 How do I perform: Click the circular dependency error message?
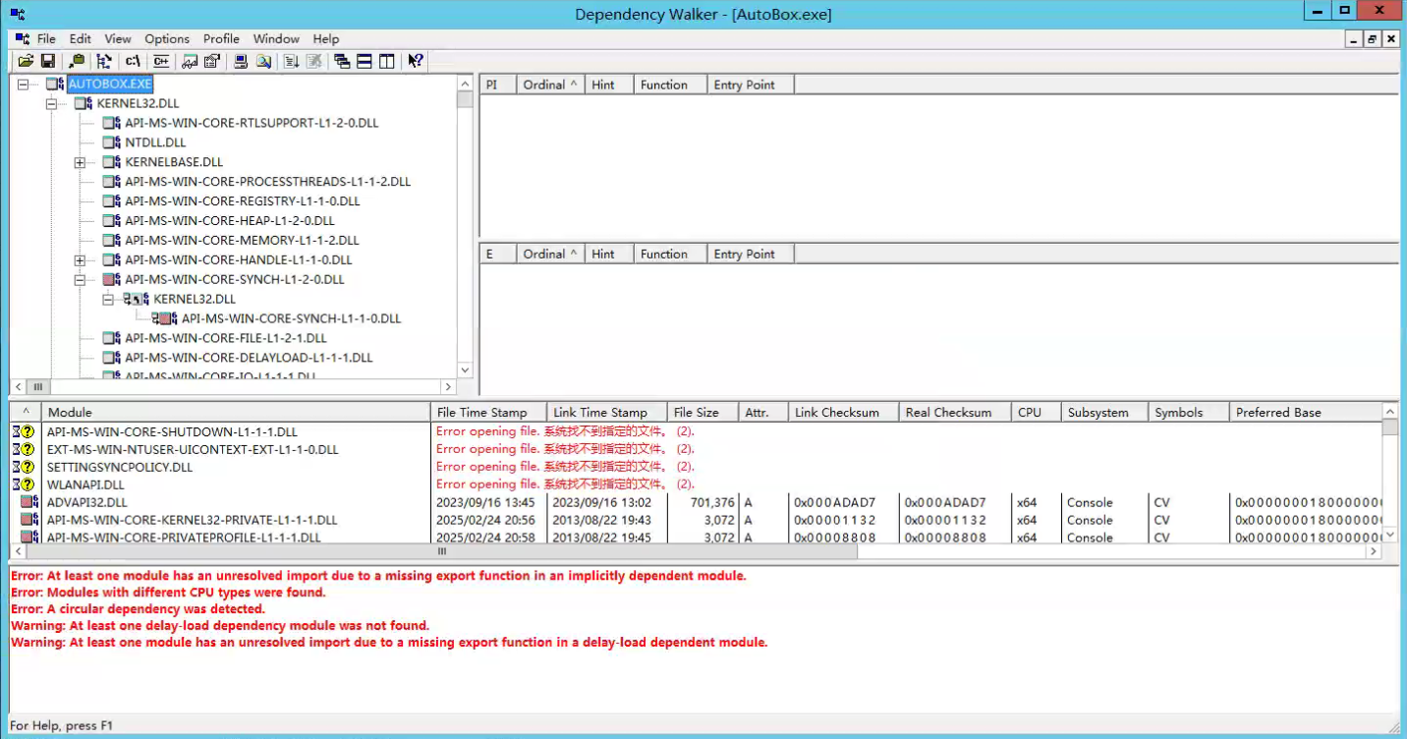[138, 609]
